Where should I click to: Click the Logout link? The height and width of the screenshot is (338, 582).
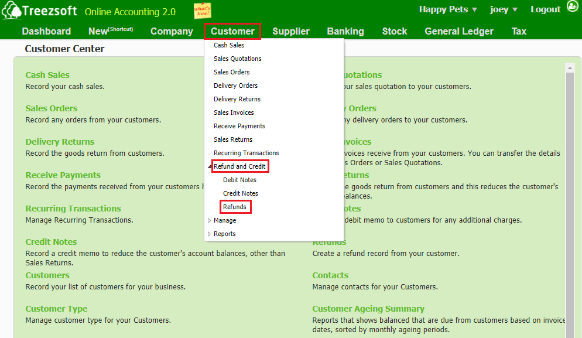coord(545,9)
